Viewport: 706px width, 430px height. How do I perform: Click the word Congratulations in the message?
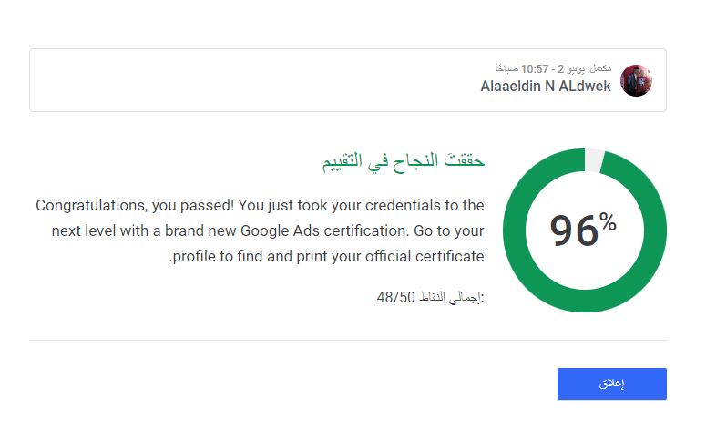tap(91, 205)
